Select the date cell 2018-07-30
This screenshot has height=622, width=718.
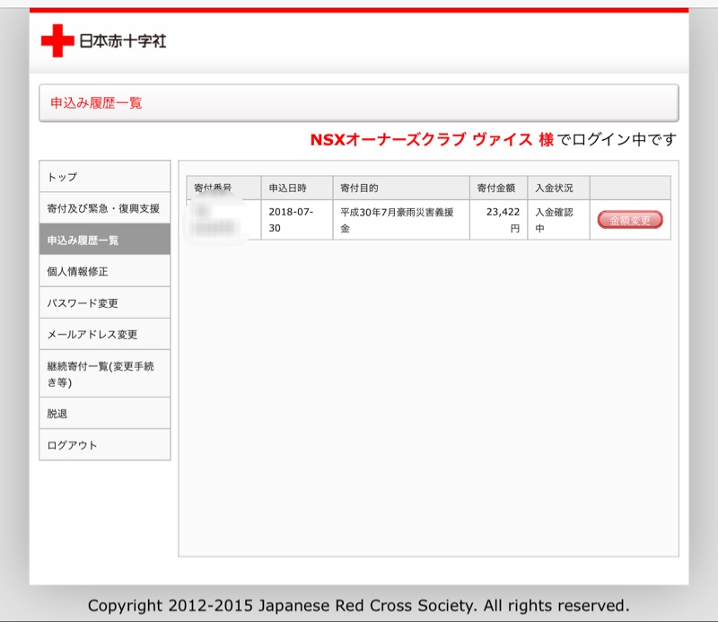(x=297, y=220)
